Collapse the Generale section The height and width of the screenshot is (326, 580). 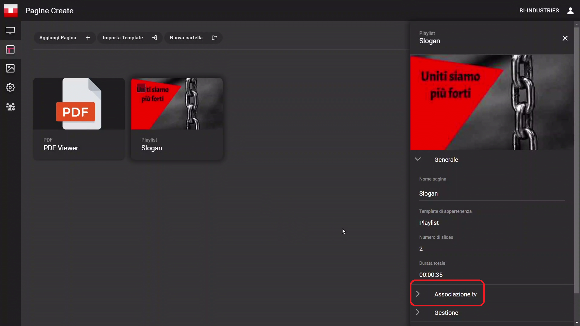418,159
